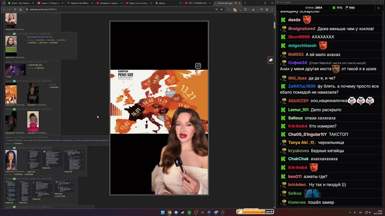This screenshot has width=385, height=216.
Task: Open the dark-haired woman thumbnail in post #13
Action: coord(11,160)
